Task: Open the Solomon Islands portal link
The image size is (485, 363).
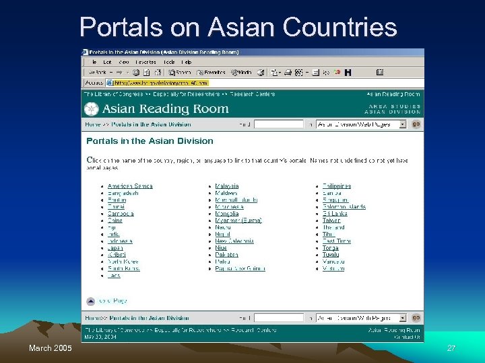Action: 344,207
